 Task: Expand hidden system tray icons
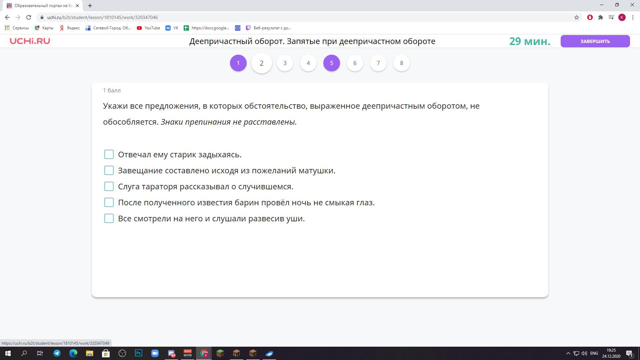(x=568, y=353)
